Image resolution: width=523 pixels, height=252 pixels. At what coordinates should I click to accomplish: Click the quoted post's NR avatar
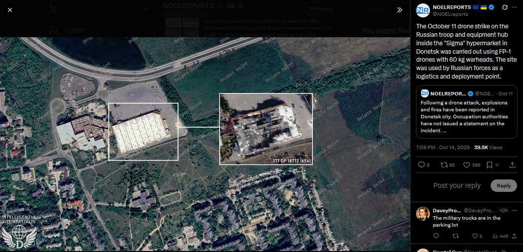click(424, 93)
